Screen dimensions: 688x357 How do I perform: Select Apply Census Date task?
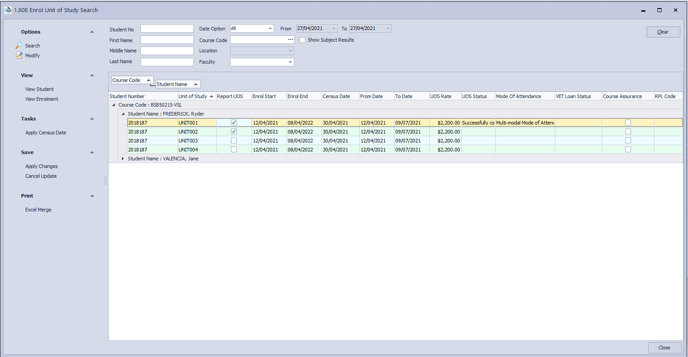46,133
